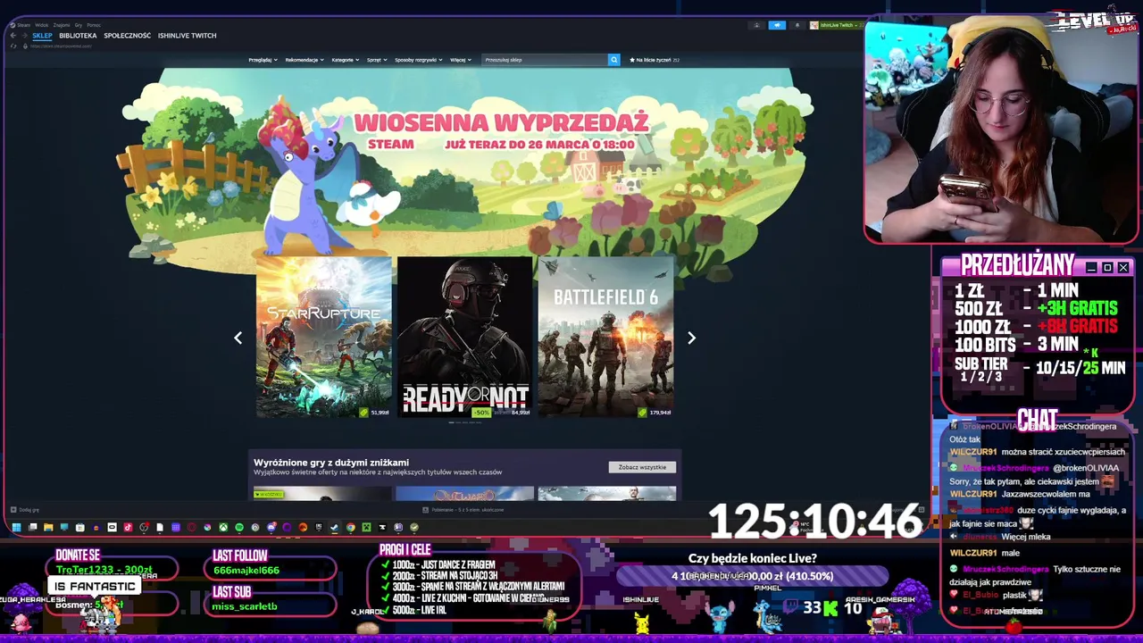
Task: Open TikTok from the taskbar
Action: click(x=128, y=527)
